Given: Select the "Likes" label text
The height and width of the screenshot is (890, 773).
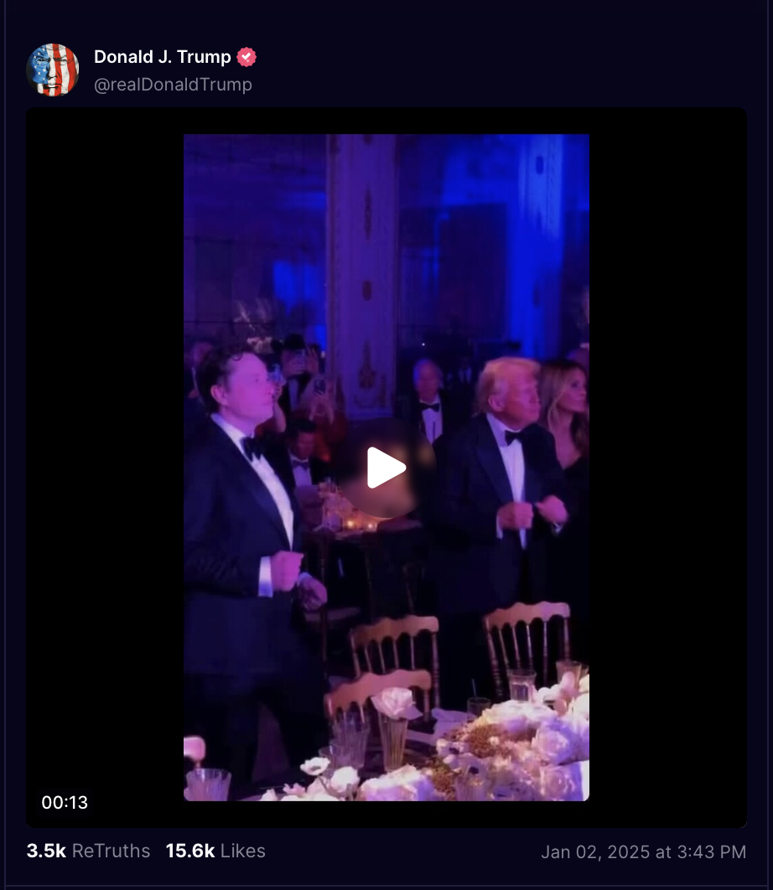Looking at the screenshot, I should tap(243, 851).
